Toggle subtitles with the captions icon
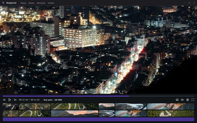Viewport: 197px width, 123px height. pos(177,100)
